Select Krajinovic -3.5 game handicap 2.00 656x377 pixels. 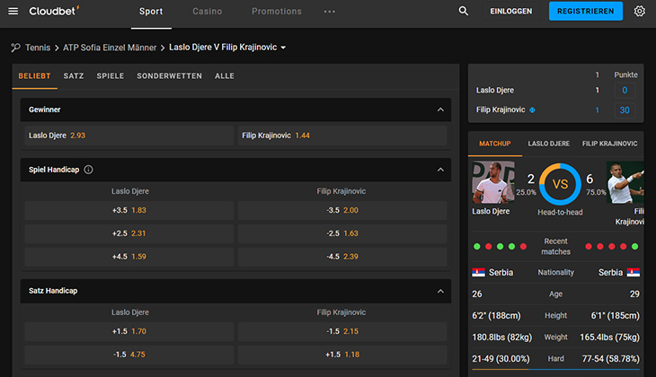pyautogui.click(x=342, y=210)
